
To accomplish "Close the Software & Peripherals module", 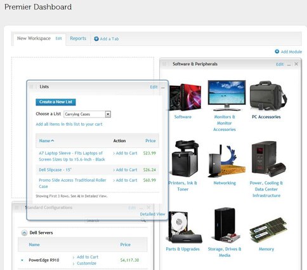I will (x=296, y=64).
